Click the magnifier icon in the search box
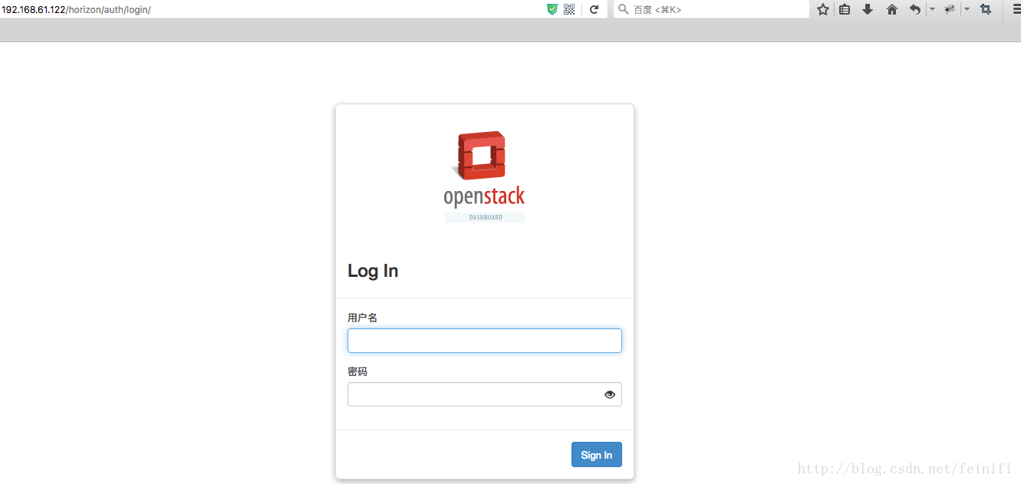This screenshot has width=1021, height=484. [x=624, y=9]
